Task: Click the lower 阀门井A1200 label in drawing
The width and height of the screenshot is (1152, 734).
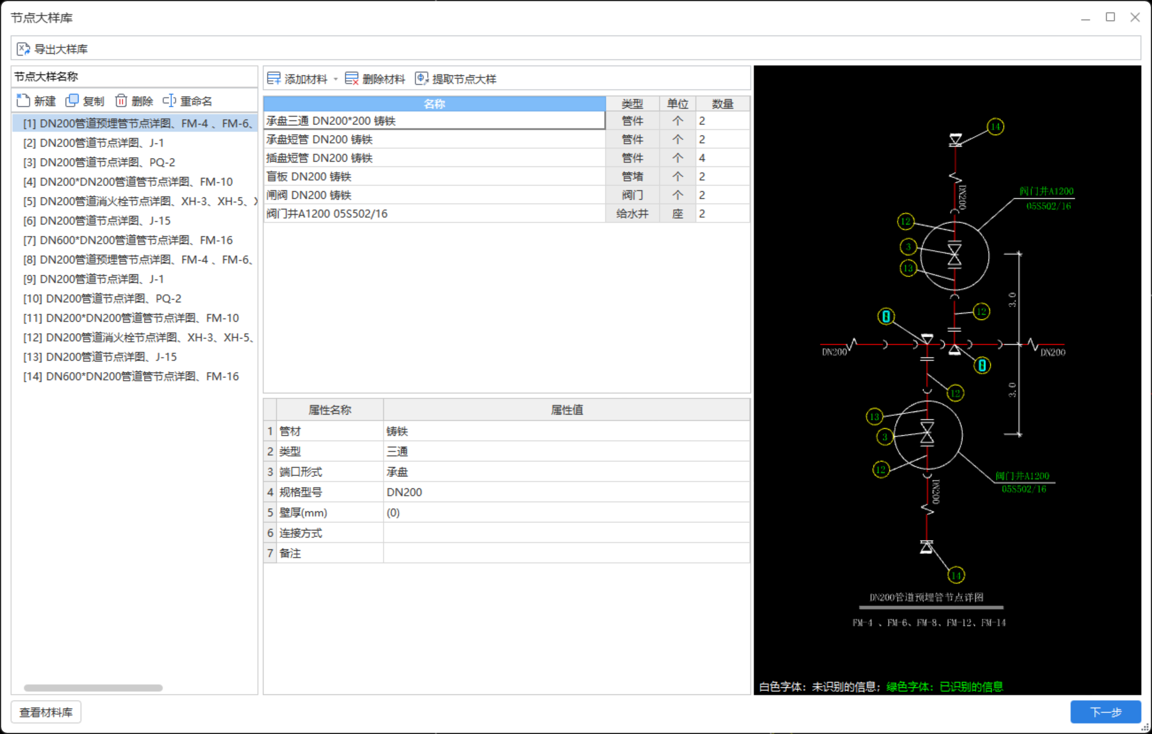Action: [1022, 476]
